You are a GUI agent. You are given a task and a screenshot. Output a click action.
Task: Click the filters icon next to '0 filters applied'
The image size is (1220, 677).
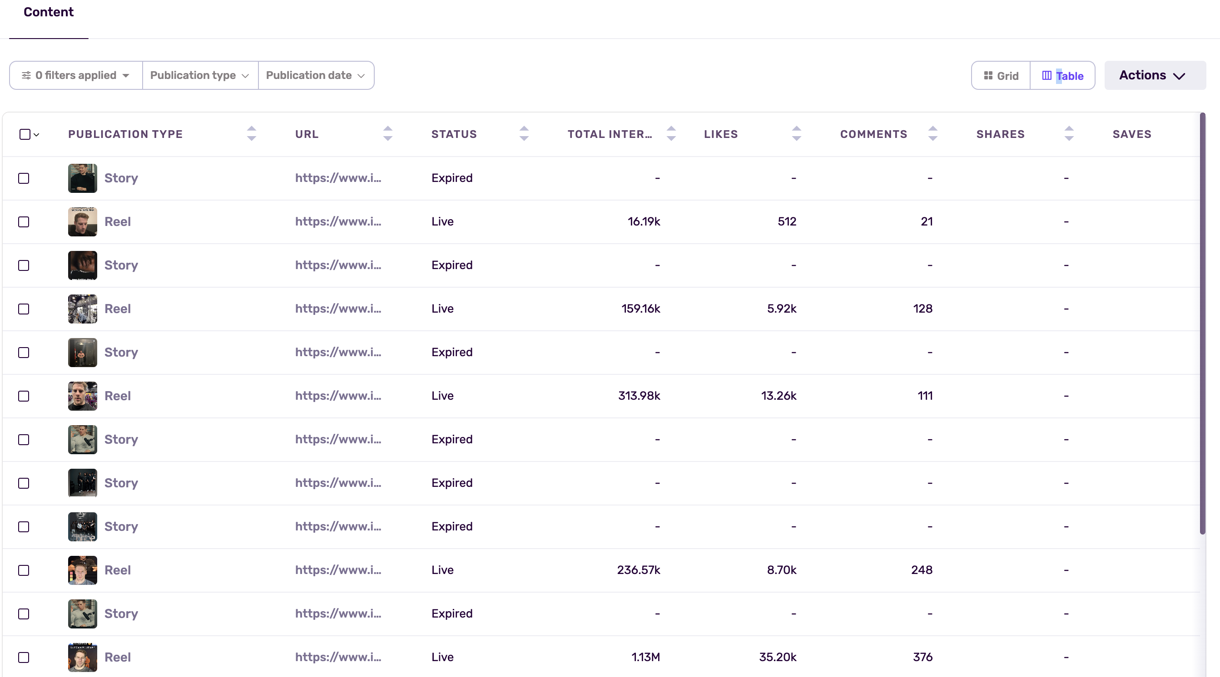[27, 75]
